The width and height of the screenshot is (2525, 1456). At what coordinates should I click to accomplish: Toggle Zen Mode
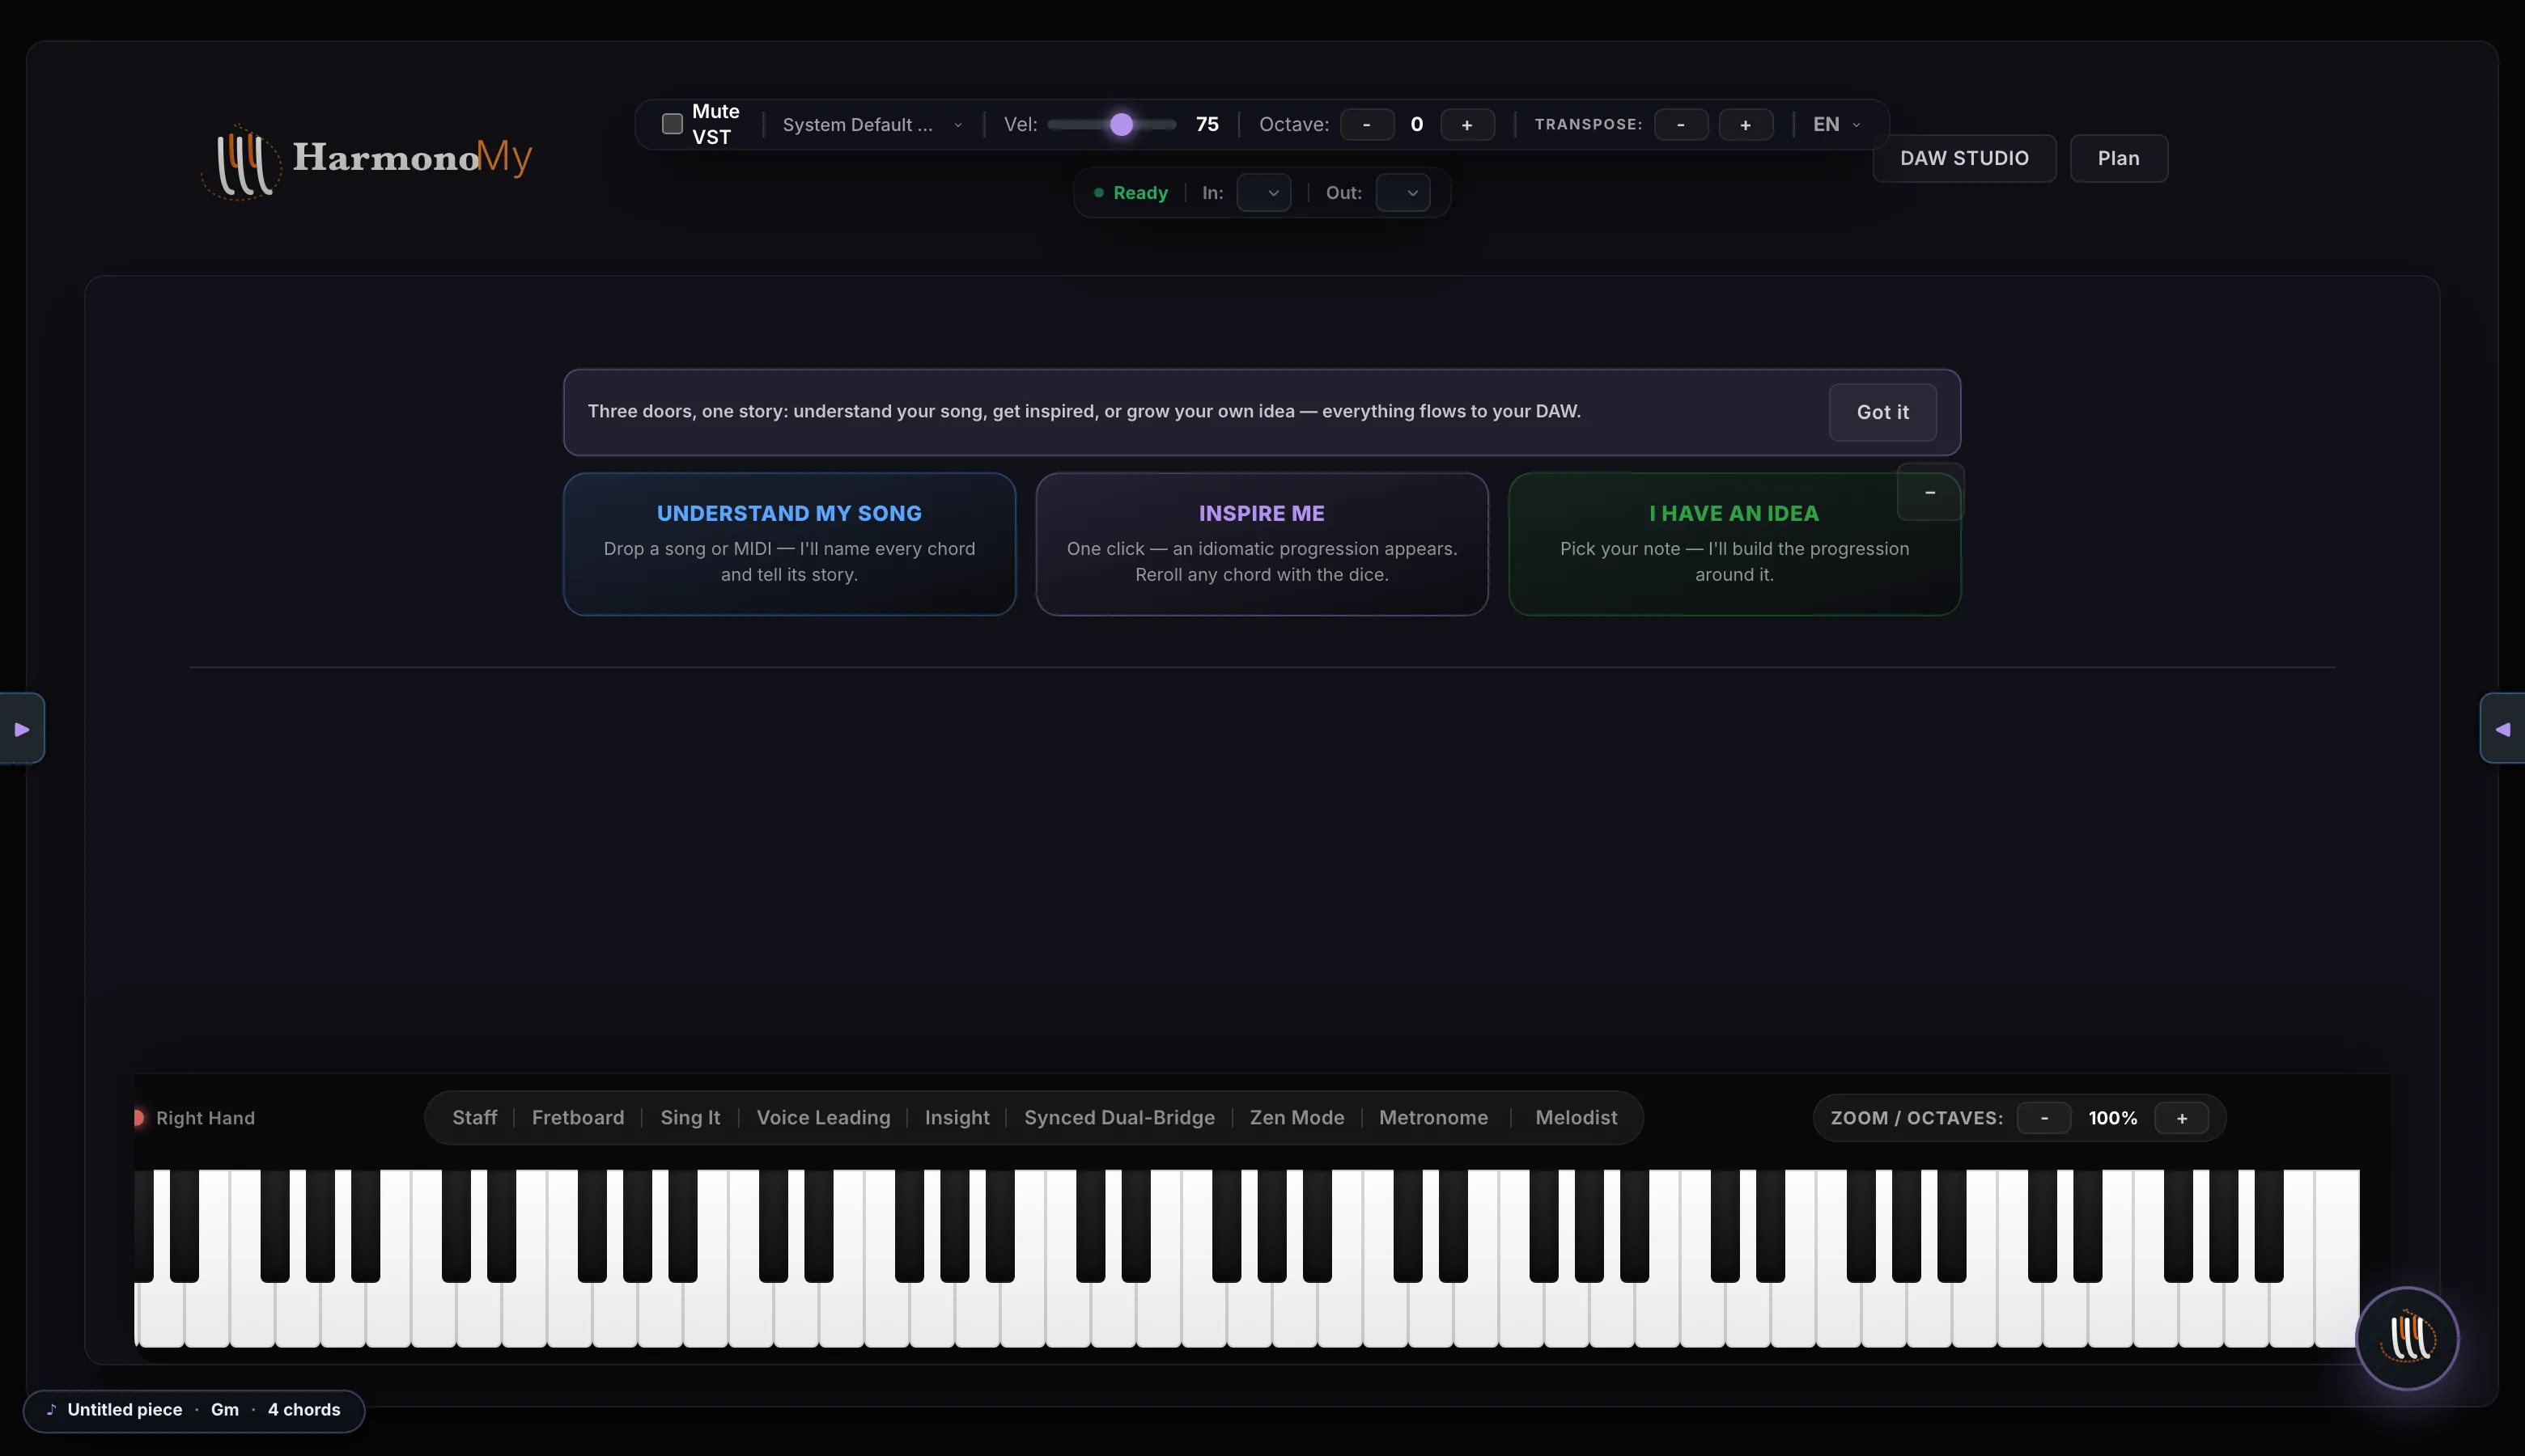coord(1296,1118)
